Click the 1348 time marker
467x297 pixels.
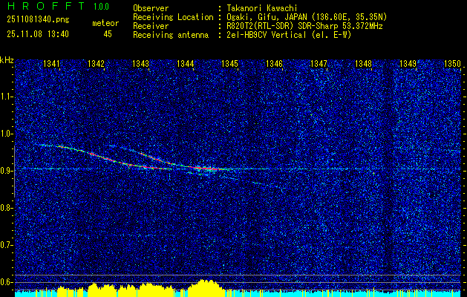coord(363,64)
